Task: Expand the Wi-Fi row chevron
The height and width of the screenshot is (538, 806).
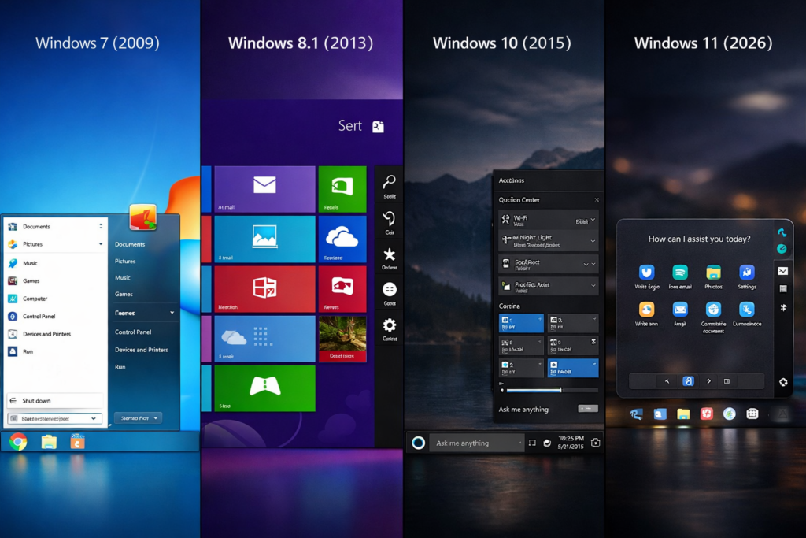Action: tap(593, 220)
